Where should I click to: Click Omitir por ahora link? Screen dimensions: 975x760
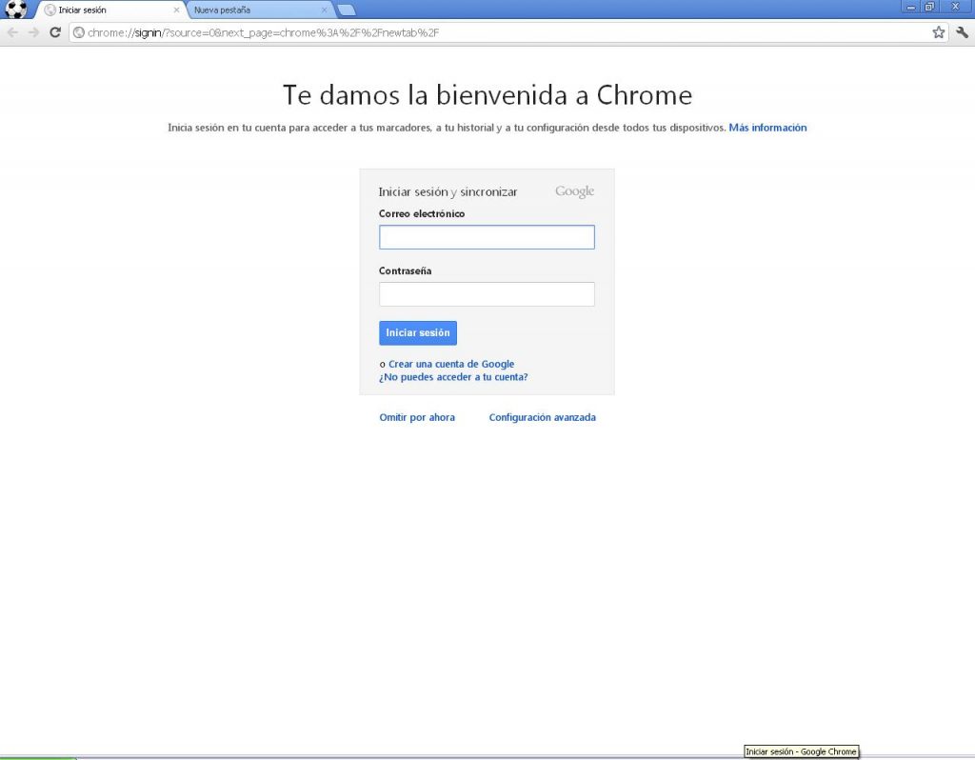point(417,417)
